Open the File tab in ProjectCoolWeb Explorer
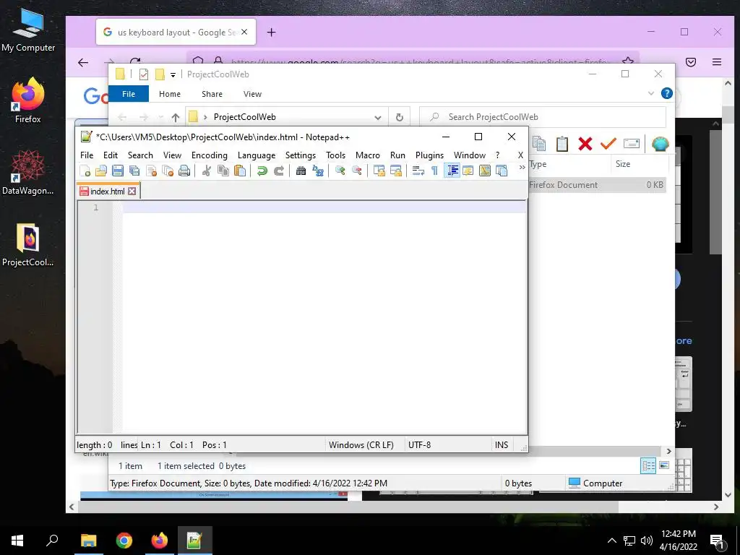 click(x=129, y=94)
